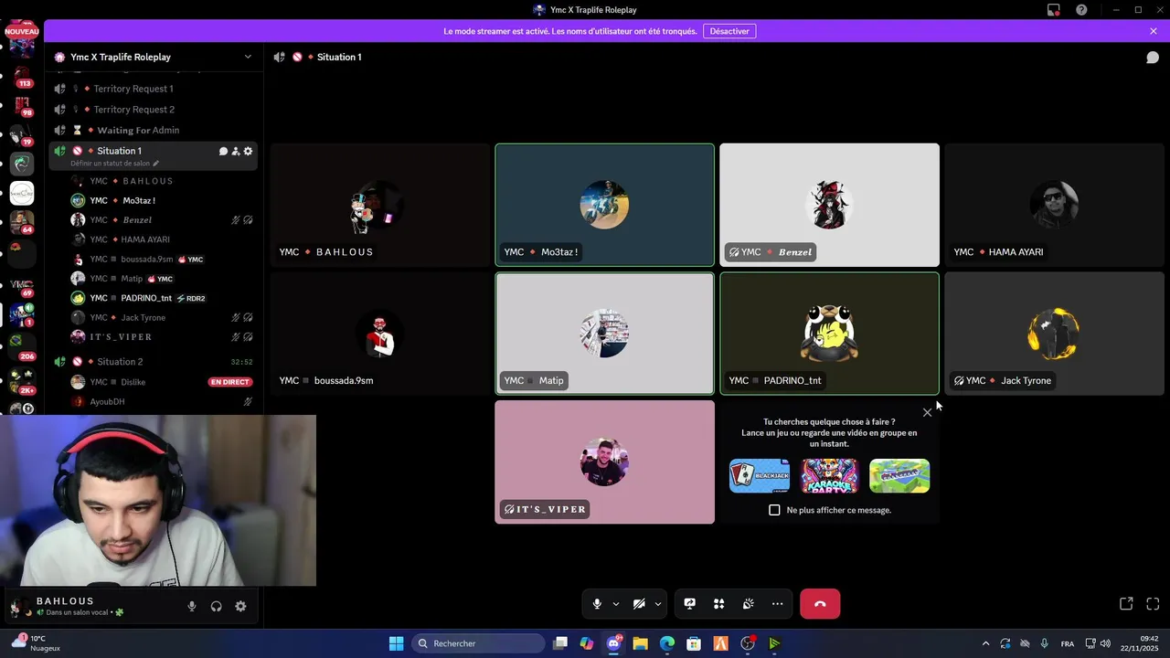Screen dimensions: 1170x658
Task: Open server with 113 notification badge
Action: 22,74
